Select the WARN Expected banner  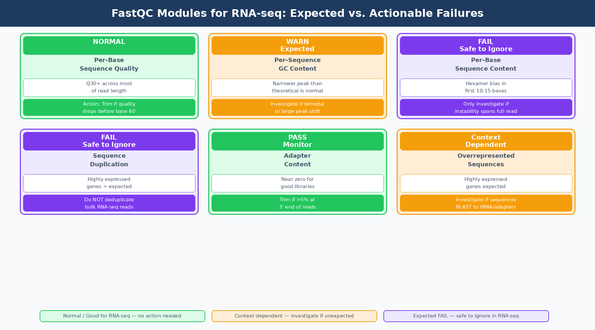click(x=297, y=45)
